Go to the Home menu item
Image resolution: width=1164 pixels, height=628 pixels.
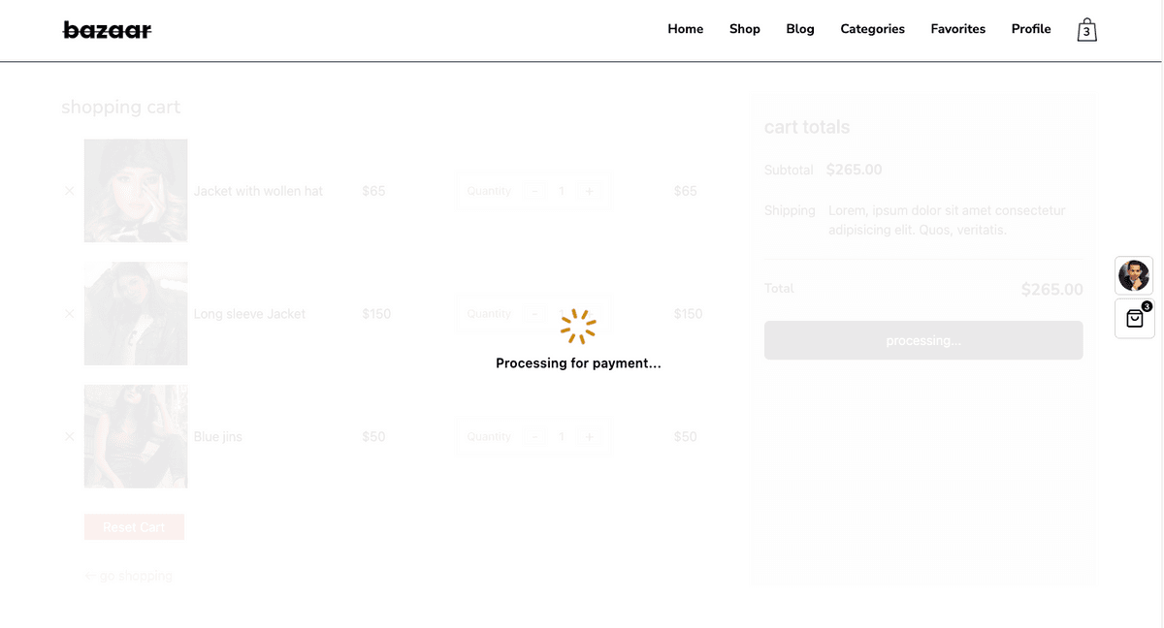coord(685,29)
